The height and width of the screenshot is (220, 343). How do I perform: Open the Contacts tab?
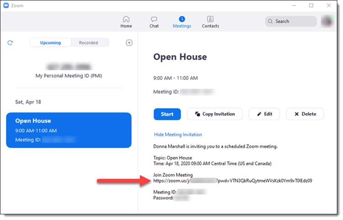click(x=210, y=22)
